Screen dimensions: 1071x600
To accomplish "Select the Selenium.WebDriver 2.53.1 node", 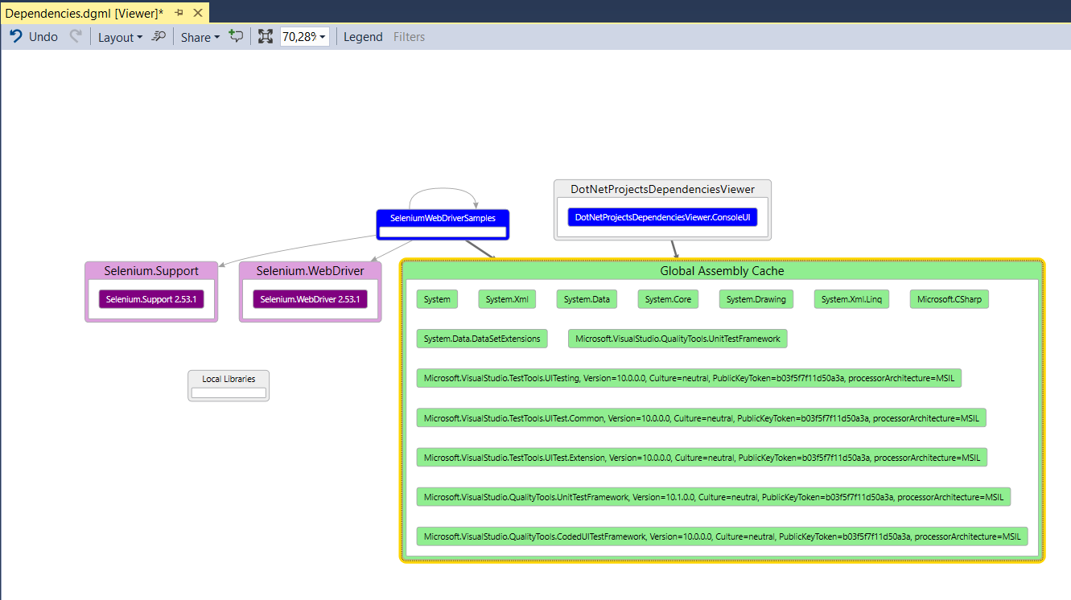I will (x=311, y=299).
